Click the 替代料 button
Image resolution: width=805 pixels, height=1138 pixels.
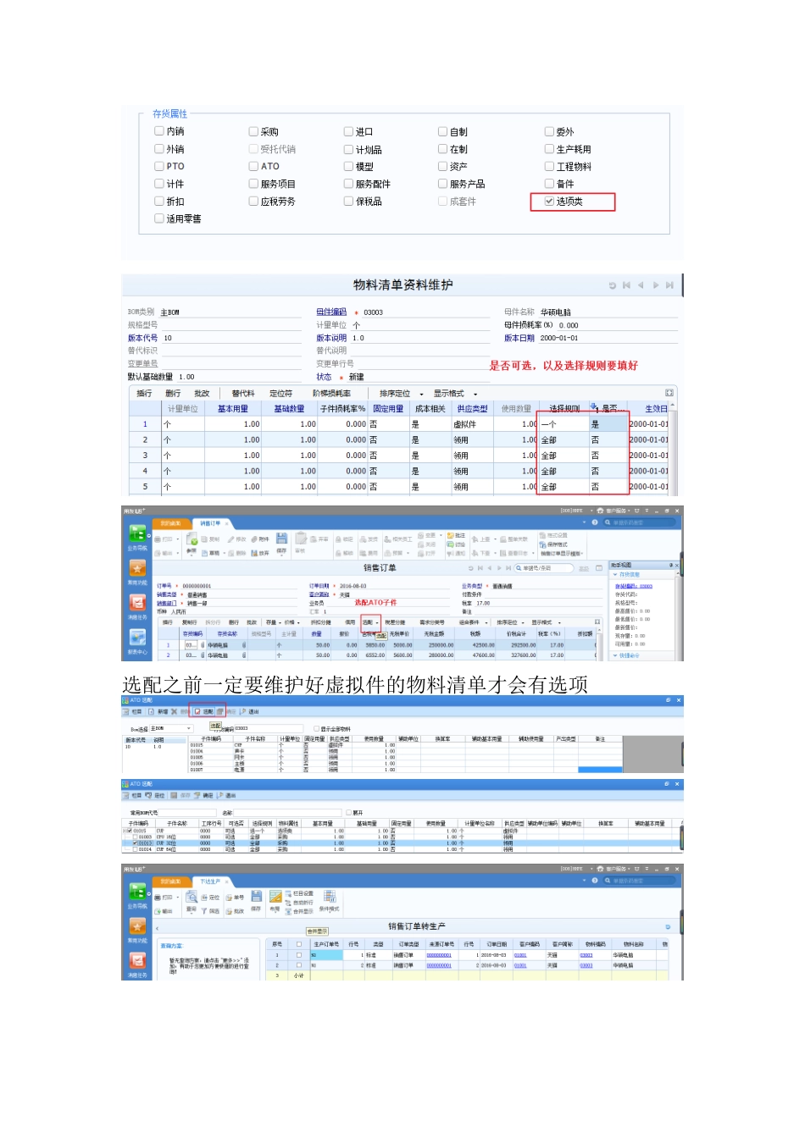point(243,393)
